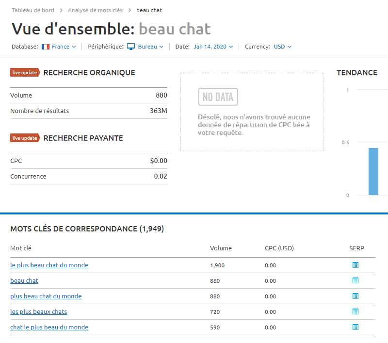
Task: Click the organic Volume value 880
Action: [162, 95]
